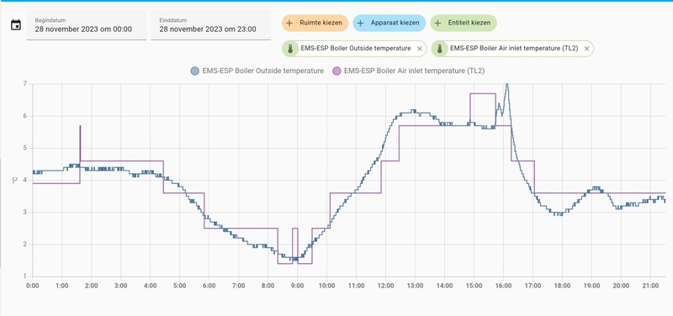Click the 16:00 label on the time axis
Image resolution: width=673 pixels, height=316 pixels.
click(x=503, y=286)
